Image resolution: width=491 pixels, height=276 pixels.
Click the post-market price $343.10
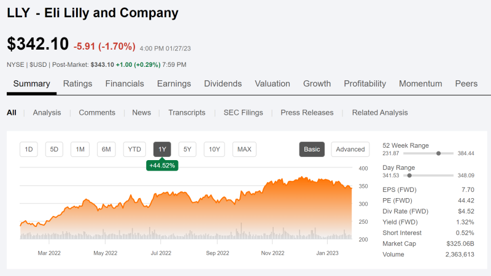coord(102,65)
